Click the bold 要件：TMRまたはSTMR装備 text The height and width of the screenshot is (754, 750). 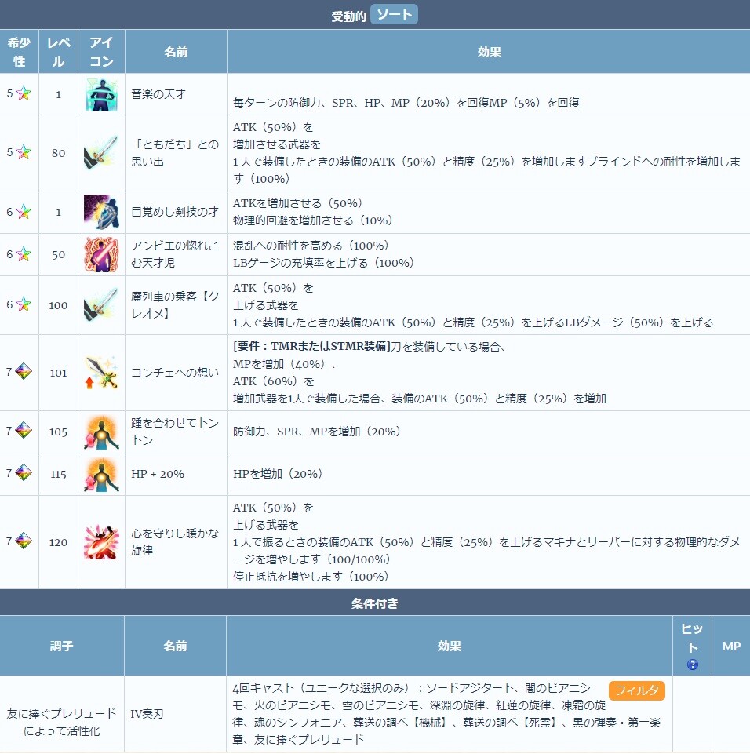(x=311, y=346)
